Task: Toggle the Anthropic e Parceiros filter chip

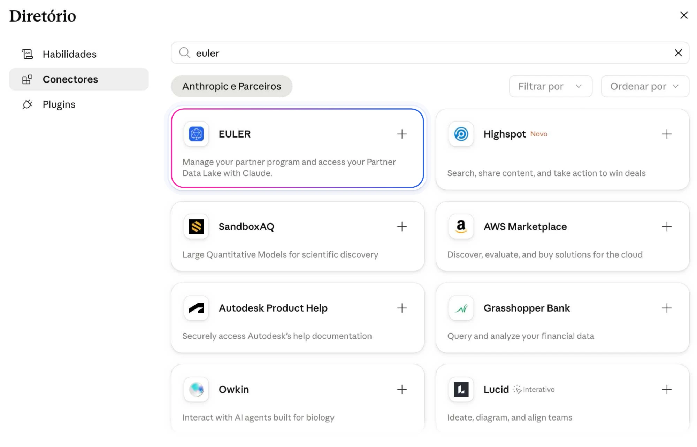Action: 231,86
